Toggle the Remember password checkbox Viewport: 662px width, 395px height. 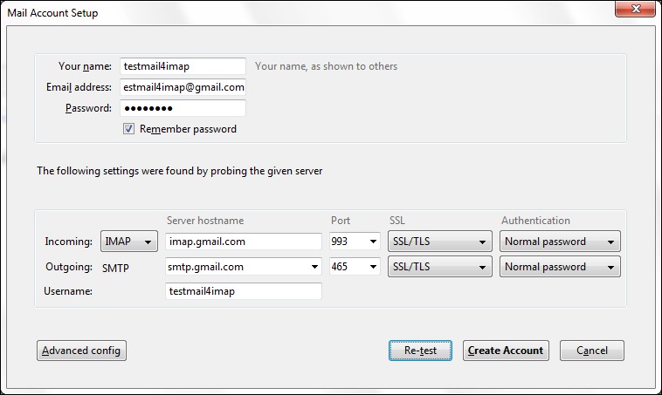(x=128, y=128)
